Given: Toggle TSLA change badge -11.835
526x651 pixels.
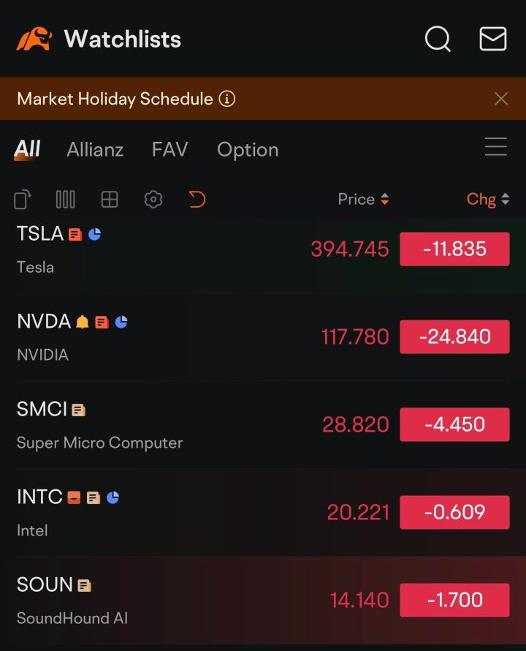Looking at the screenshot, I should pos(454,249).
